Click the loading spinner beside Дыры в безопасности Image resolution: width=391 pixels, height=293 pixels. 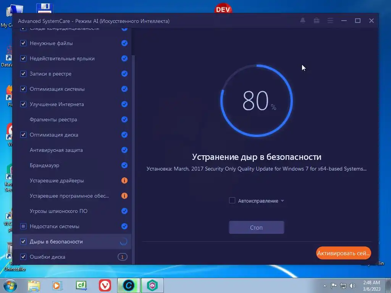point(124,241)
